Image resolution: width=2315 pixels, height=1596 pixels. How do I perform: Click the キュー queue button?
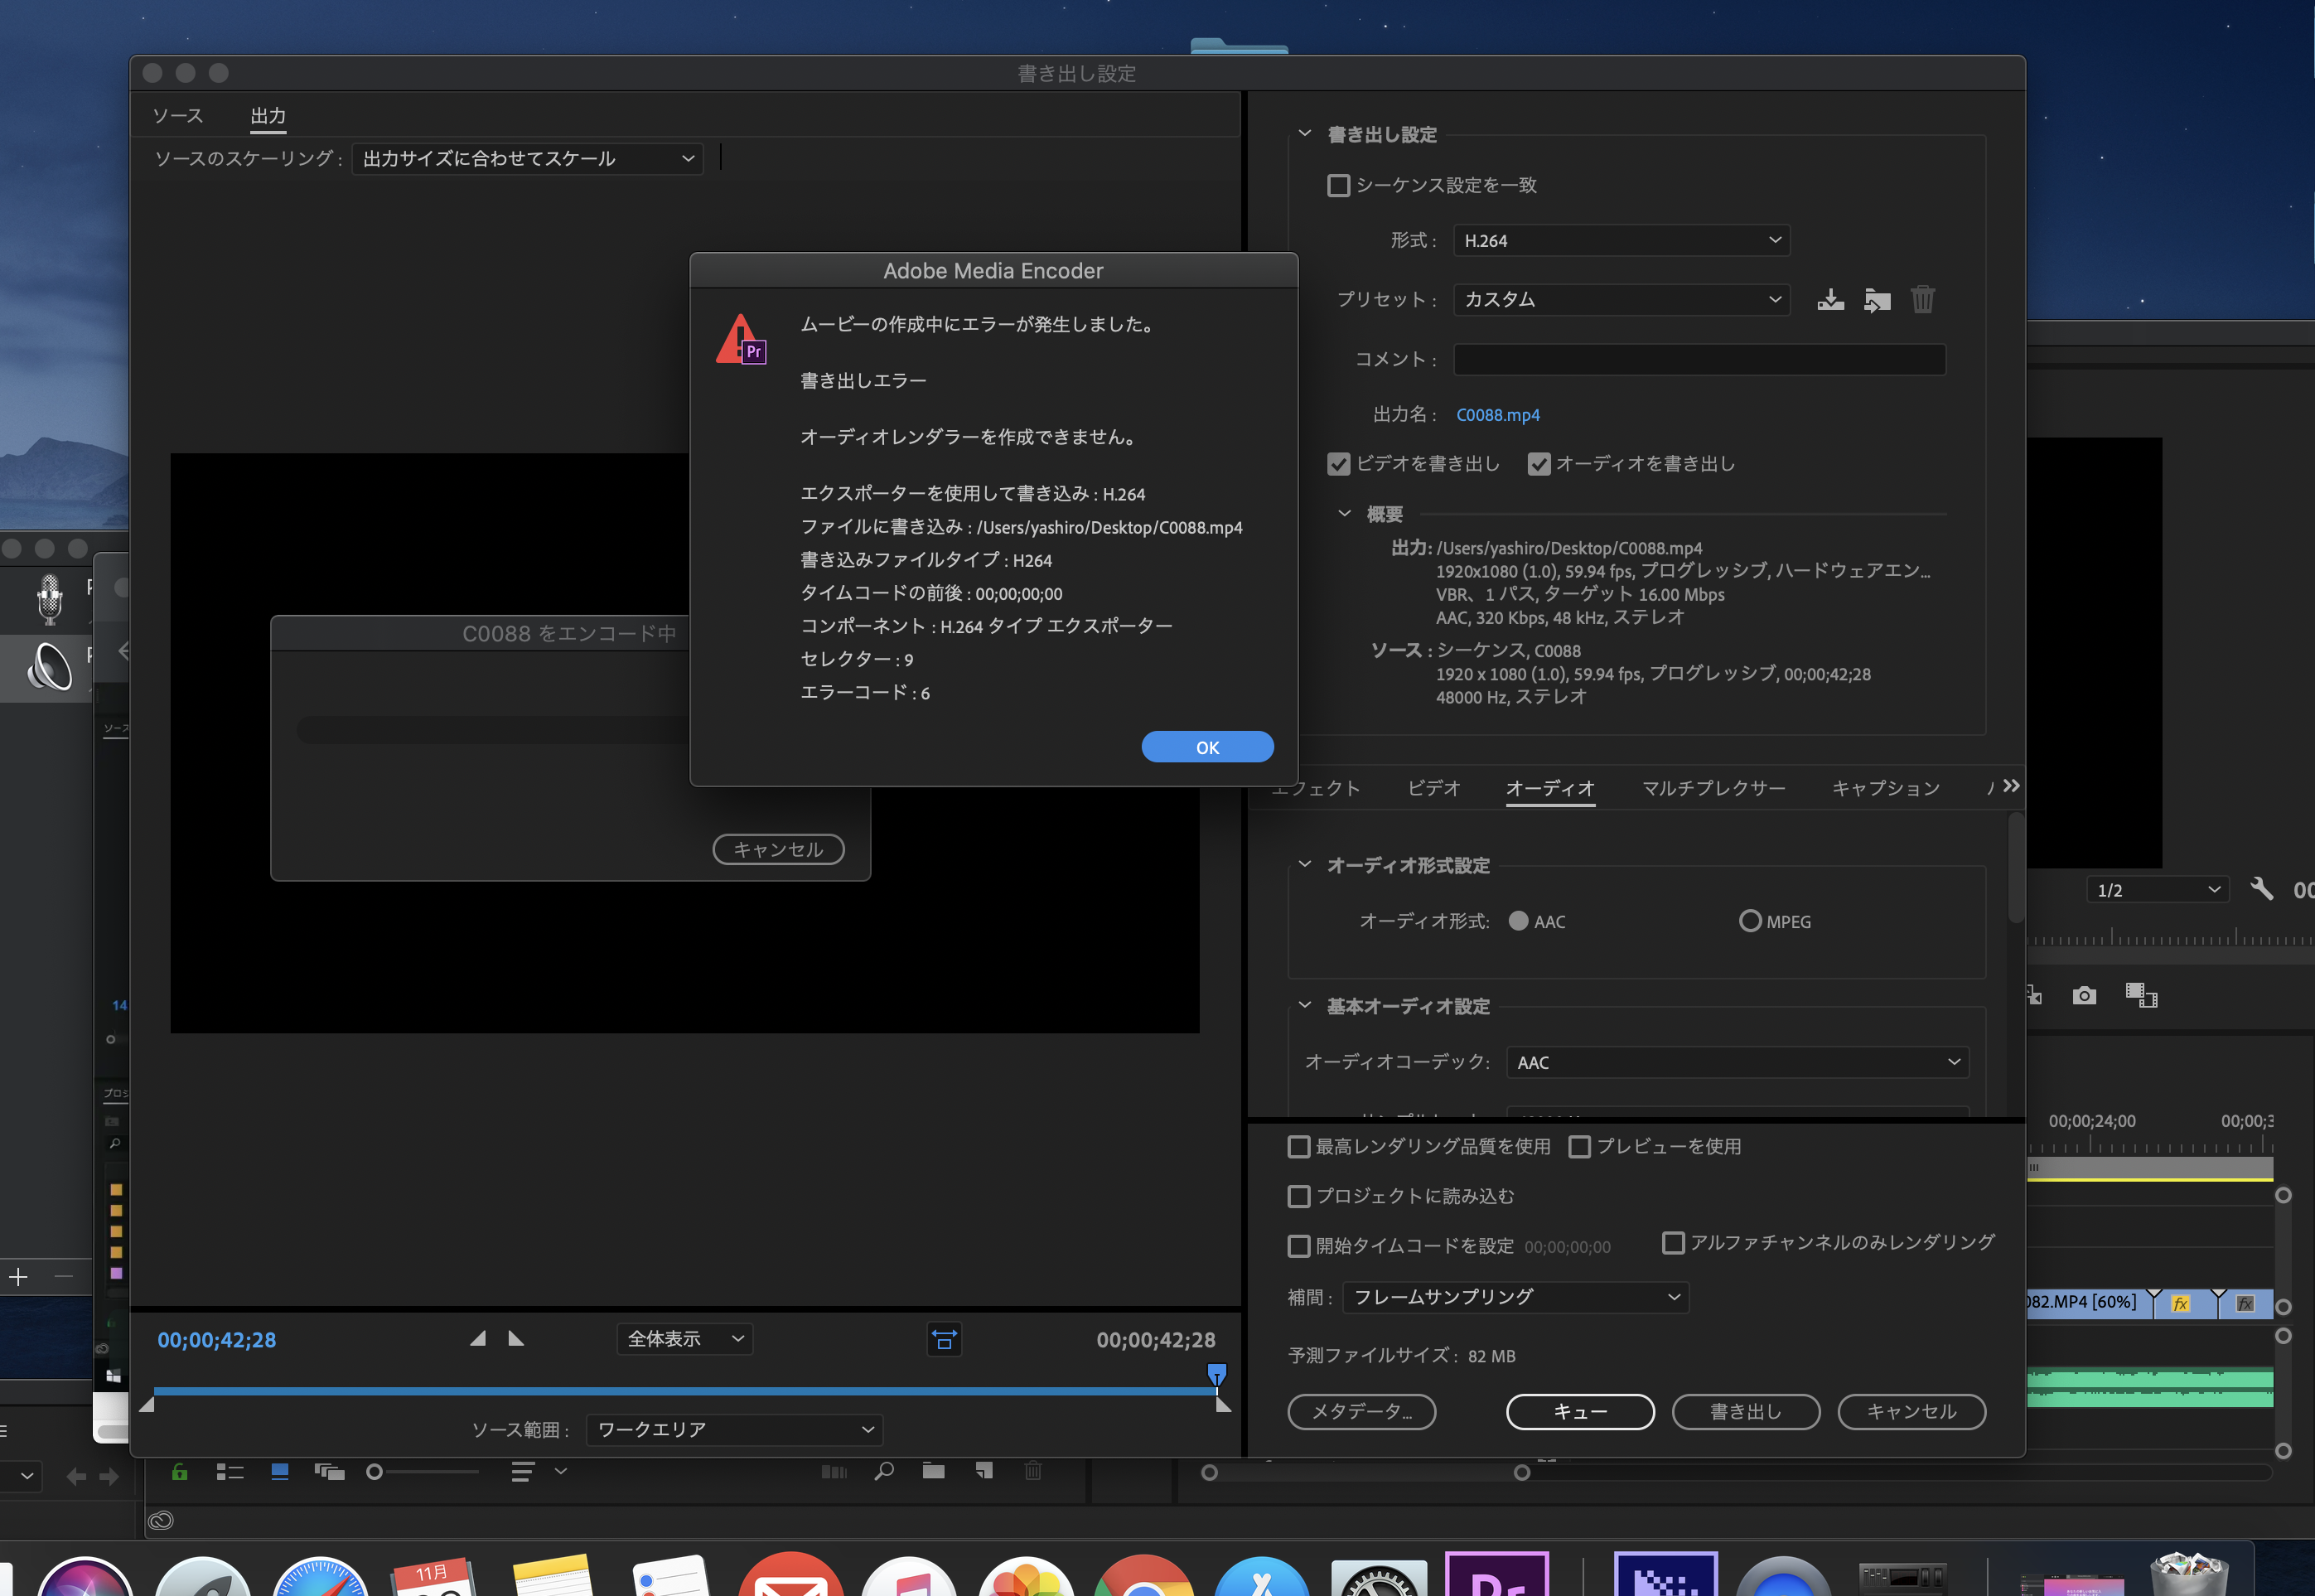pyautogui.click(x=1580, y=1412)
